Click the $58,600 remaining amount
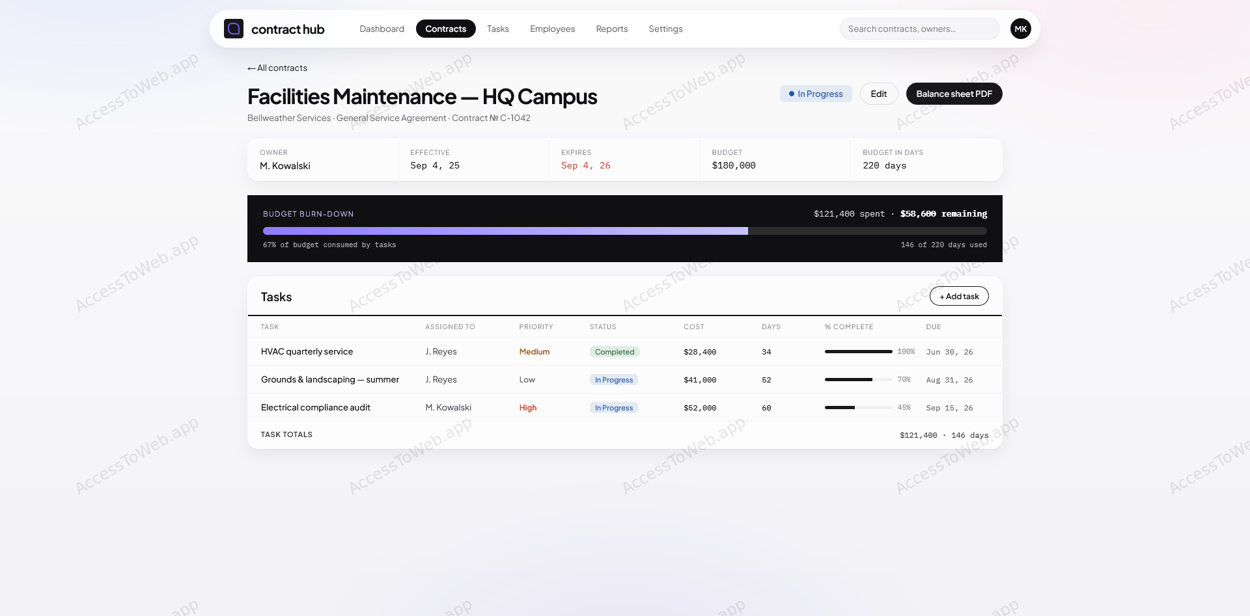This screenshot has height=616, width=1250. point(944,213)
